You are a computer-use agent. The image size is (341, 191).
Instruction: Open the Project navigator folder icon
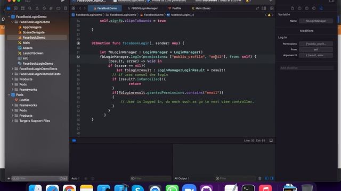[9, 8]
